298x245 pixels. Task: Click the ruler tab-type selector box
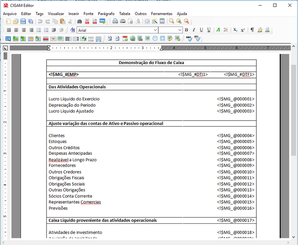[6, 48]
